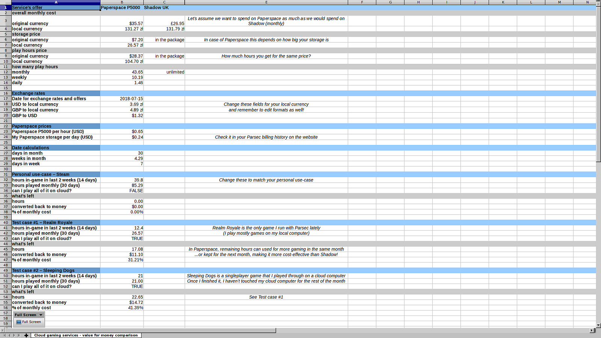Click the '131.27 zł' cell

click(122, 29)
